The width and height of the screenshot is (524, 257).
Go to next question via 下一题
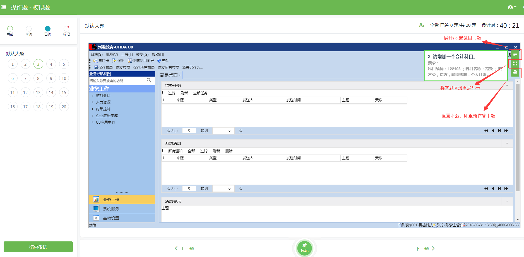(x=425, y=248)
